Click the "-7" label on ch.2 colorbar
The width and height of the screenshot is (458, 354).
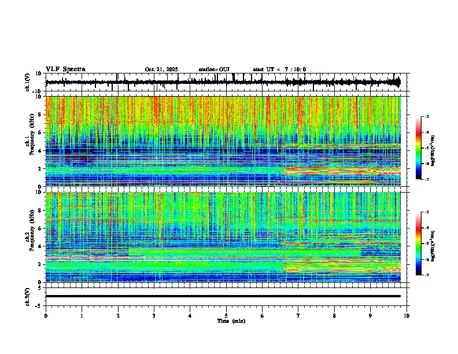[426, 275]
